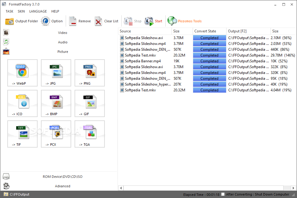
Task: Click the C:\FFOutput path in status bar
Action: (x=20, y=194)
